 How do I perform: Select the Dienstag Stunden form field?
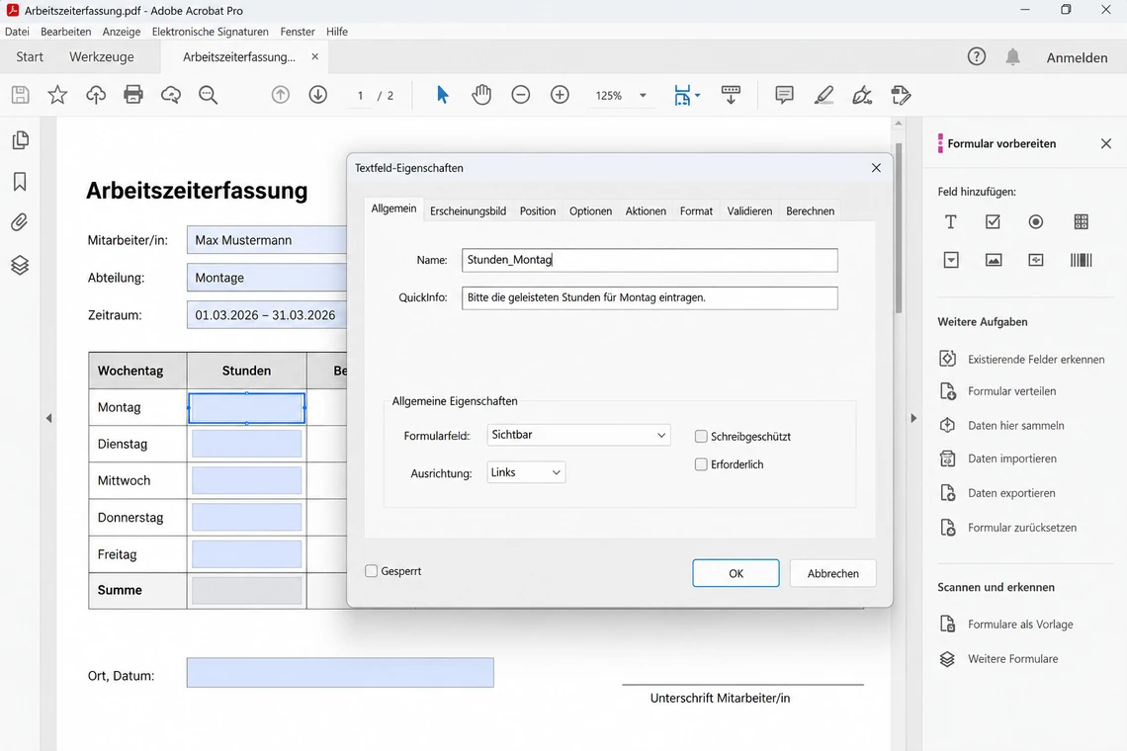pos(246,444)
